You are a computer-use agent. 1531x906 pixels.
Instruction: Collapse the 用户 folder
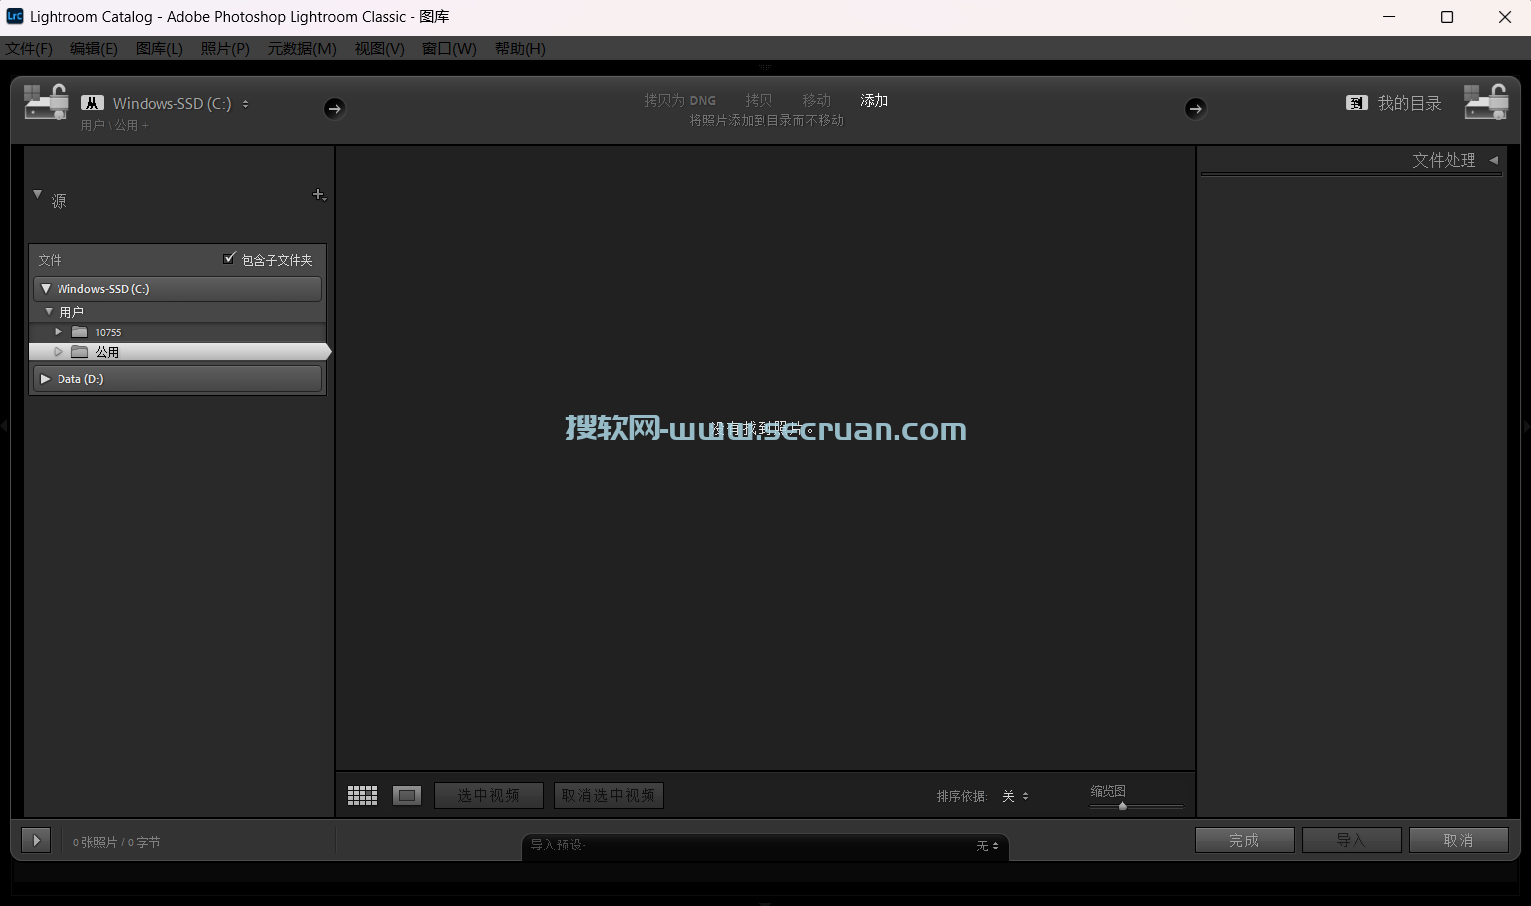49,311
